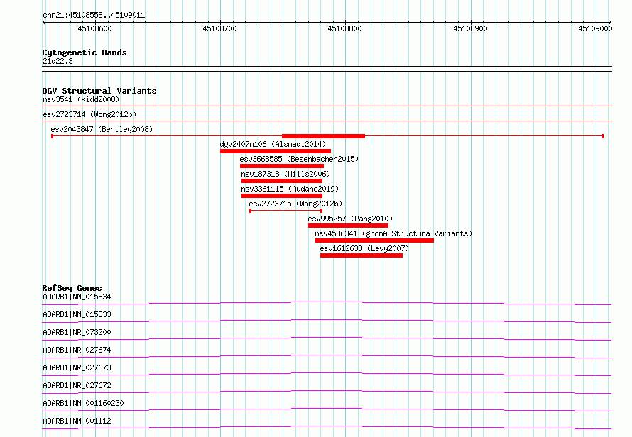The image size is (632, 437).
Task: Click the ADARB1|NM_015834 gene label
Action: (77, 297)
